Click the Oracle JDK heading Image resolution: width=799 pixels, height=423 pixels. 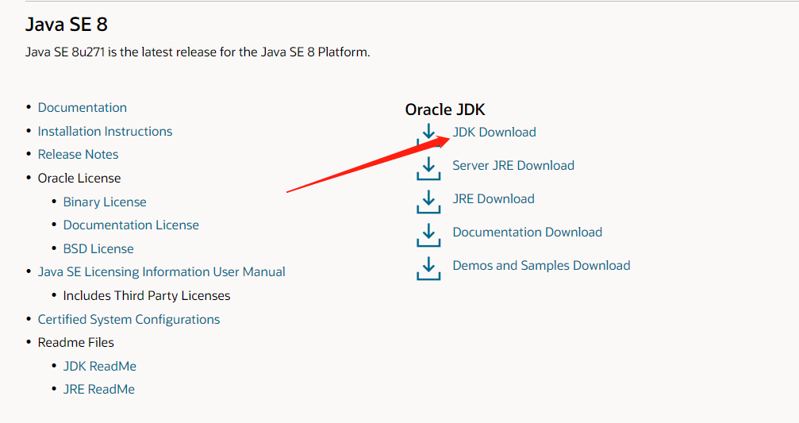click(445, 110)
